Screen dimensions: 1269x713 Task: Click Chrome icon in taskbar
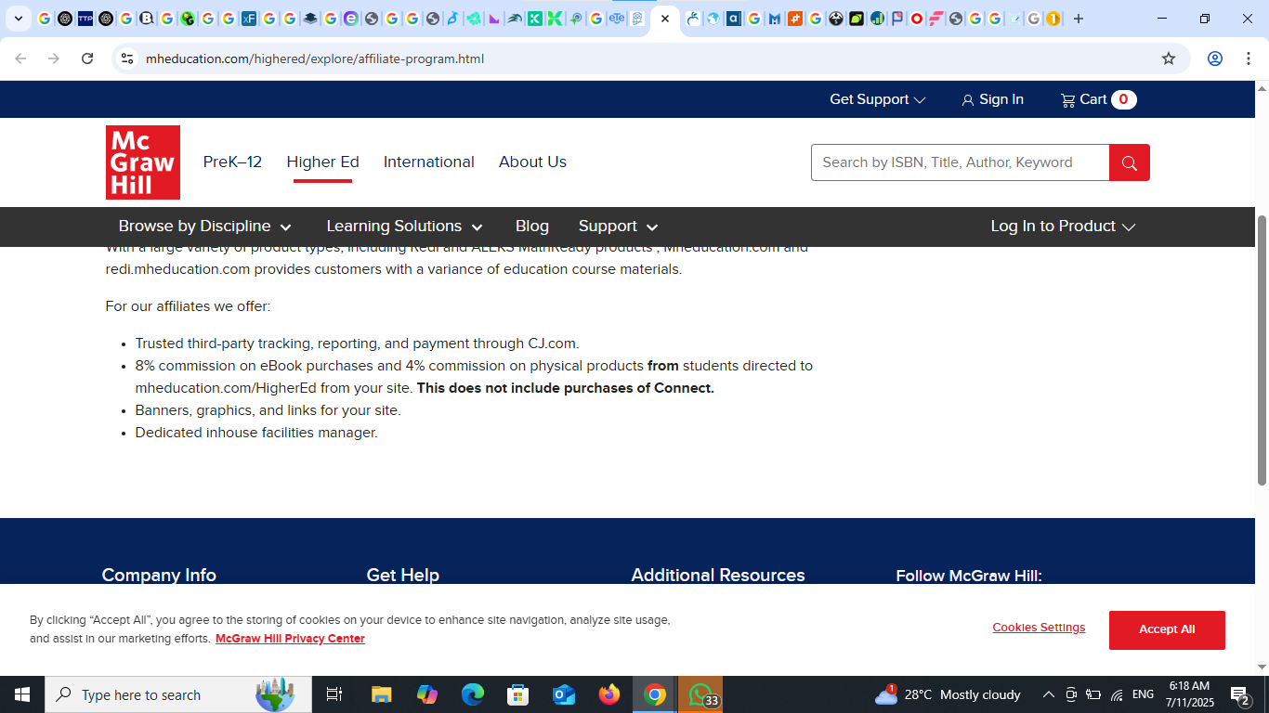tap(655, 694)
